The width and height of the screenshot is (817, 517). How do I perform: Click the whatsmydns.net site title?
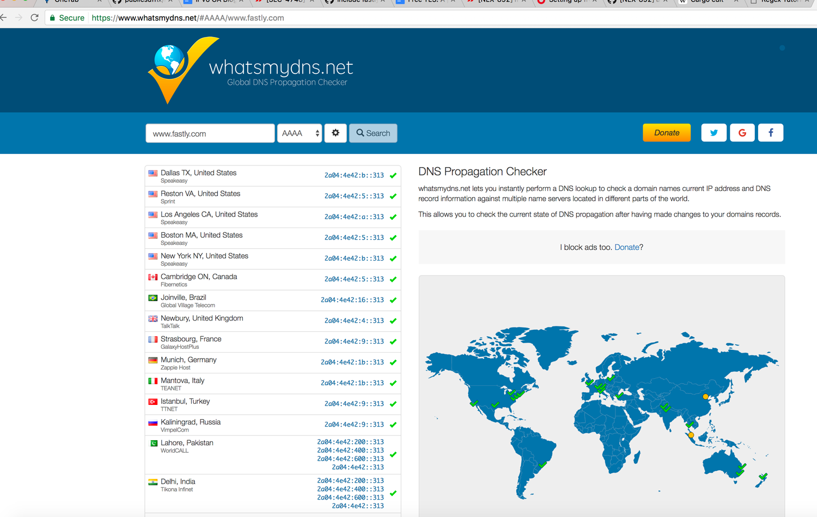point(281,67)
